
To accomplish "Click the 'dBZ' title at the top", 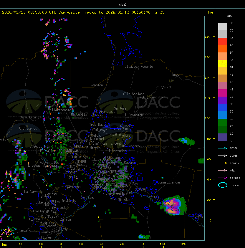I will pos(122,4).
